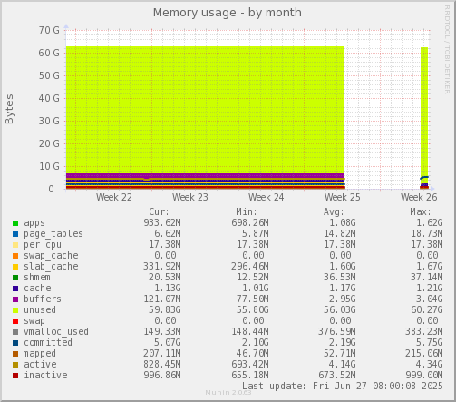This screenshot has height=402, width=456.
Task: Click the vmalloc_used average value 376.59M
Action: [337, 332]
